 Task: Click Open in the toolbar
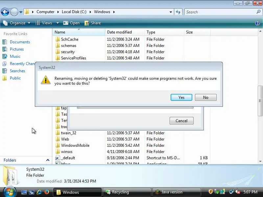(x=71, y=23)
